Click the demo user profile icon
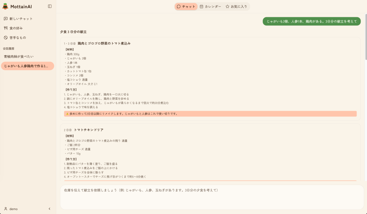The image size is (367, 214). pyautogui.click(x=6, y=209)
